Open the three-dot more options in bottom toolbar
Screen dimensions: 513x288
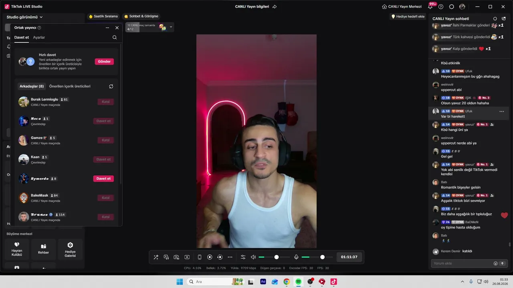coord(230,257)
